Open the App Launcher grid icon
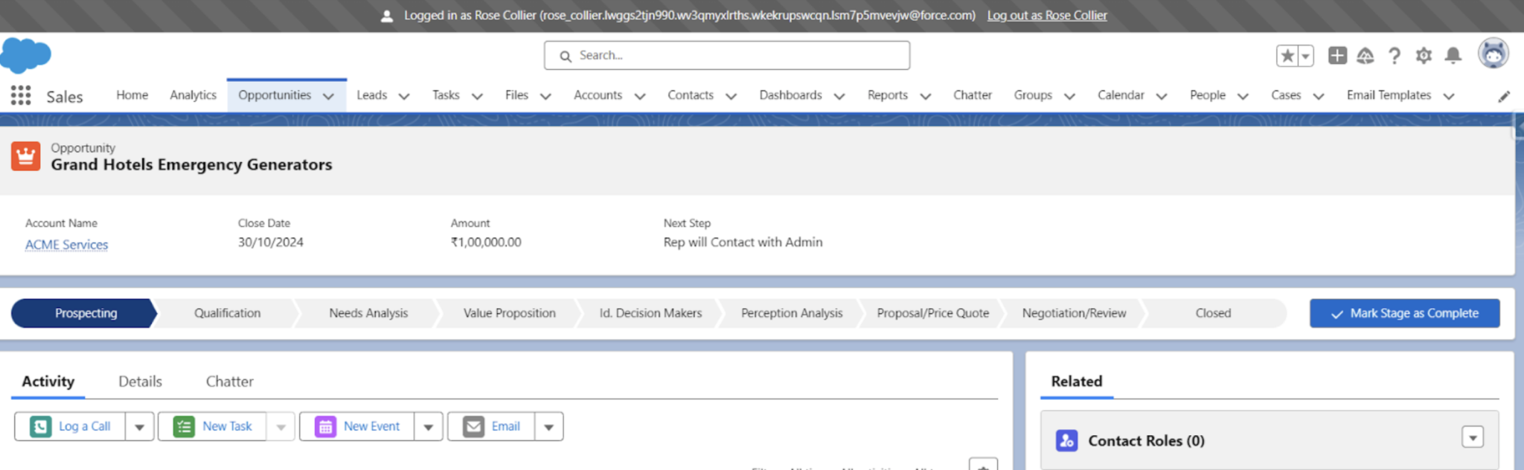1524x470 pixels. tap(21, 96)
